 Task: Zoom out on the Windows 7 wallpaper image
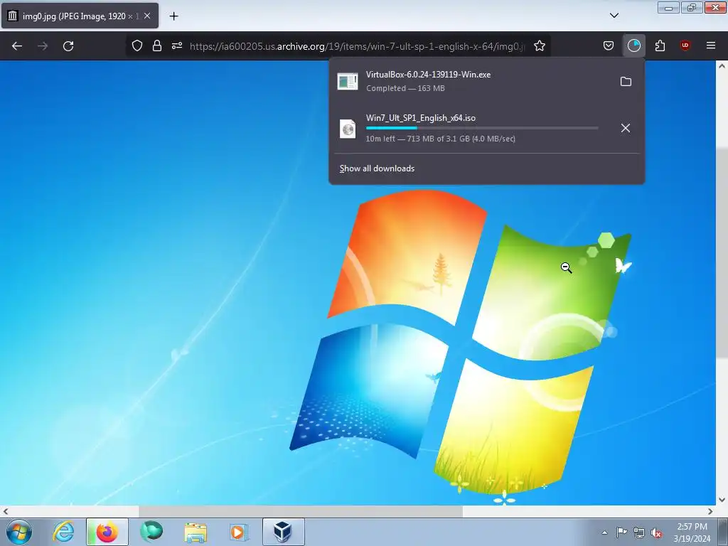(x=358, y=283)
